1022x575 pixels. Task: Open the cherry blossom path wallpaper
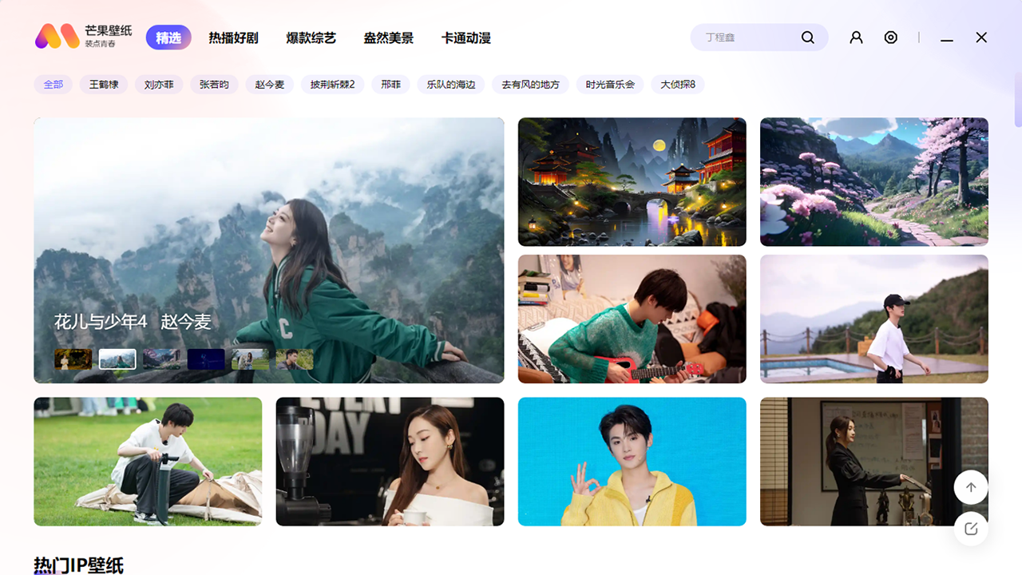pyautogui.click(x=873, y=181)
